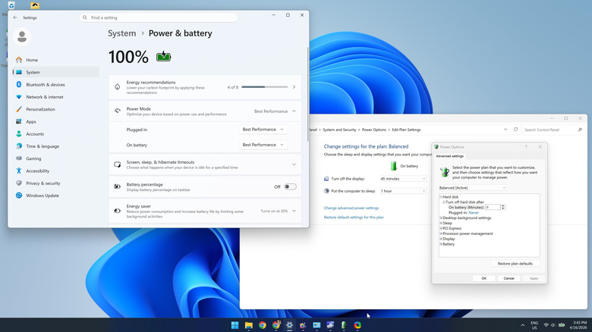
Task: Expand Processor power management node
Action: coord(441,234)
